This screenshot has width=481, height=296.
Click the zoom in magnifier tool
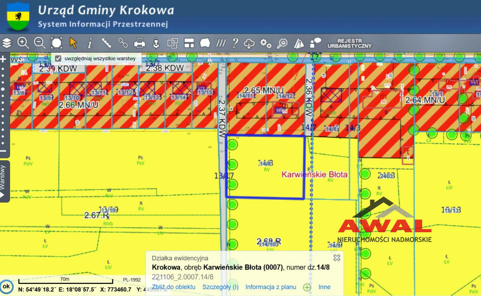click(x=23, y=43)
